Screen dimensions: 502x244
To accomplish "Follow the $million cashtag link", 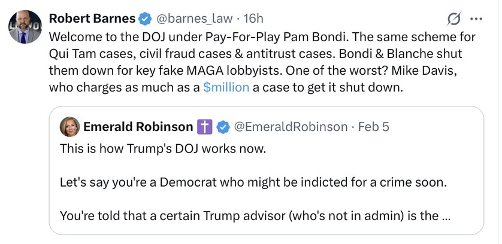I will (x=226, y=87).
